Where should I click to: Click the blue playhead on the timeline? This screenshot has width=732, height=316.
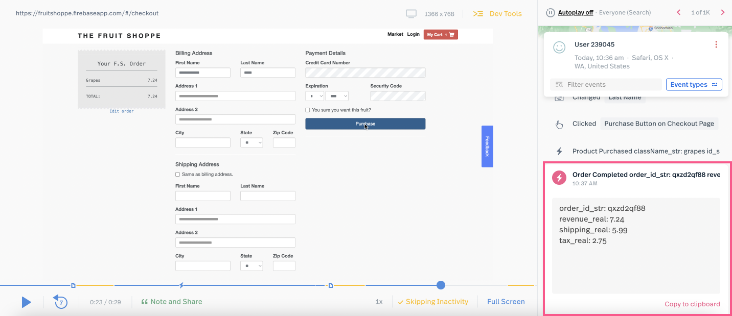(441, 285)
